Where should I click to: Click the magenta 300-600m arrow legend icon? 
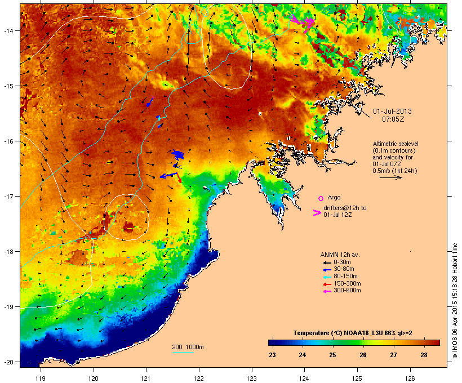tap(327, 291)
